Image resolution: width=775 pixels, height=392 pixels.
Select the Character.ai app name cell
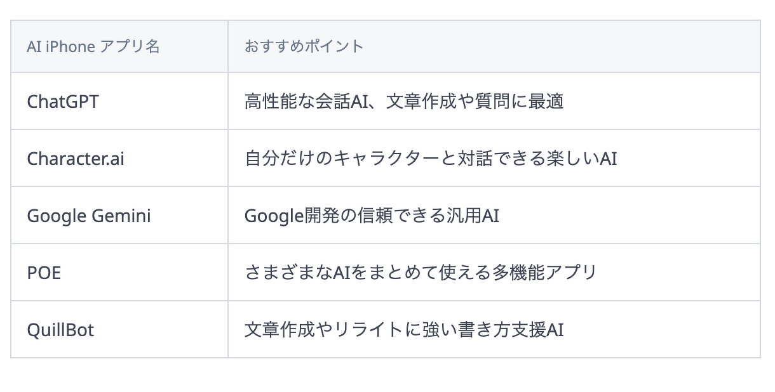(119, 158)
